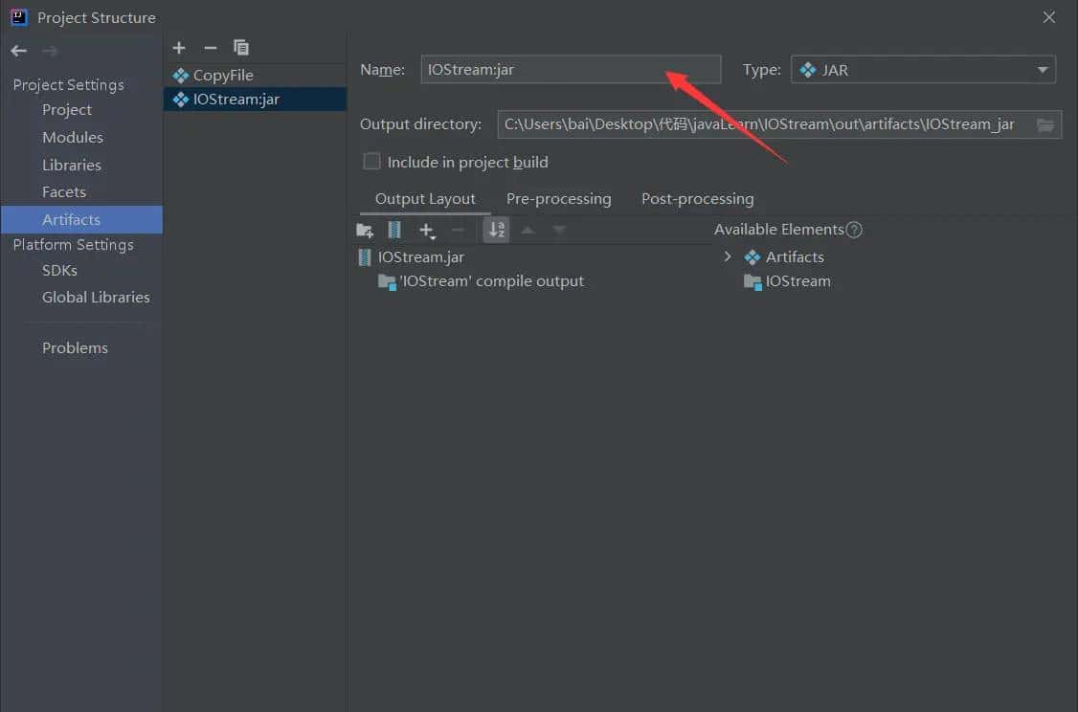This screenshot has width=1078, height=712.
Task: Open the Modules settings section
Action: coord(73,137)
